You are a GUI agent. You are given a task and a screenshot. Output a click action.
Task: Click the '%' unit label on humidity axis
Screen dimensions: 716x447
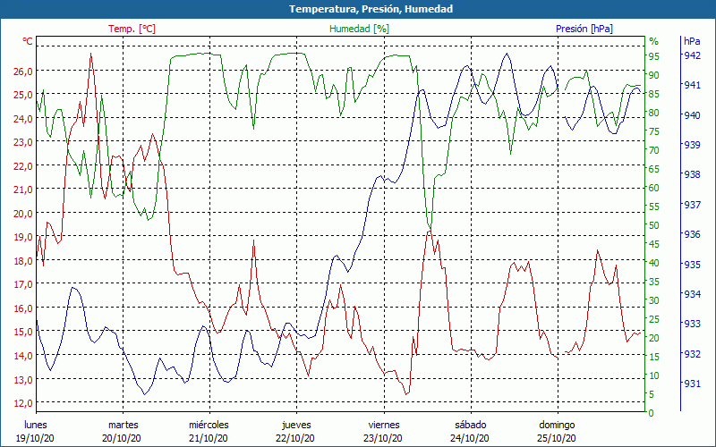point(654,41)
